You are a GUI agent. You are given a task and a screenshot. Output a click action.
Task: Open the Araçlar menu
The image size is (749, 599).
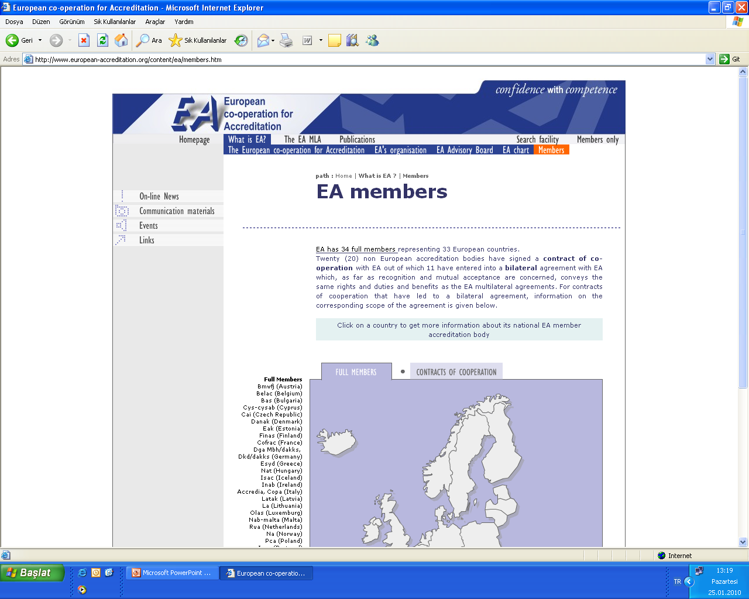[155, 22]
